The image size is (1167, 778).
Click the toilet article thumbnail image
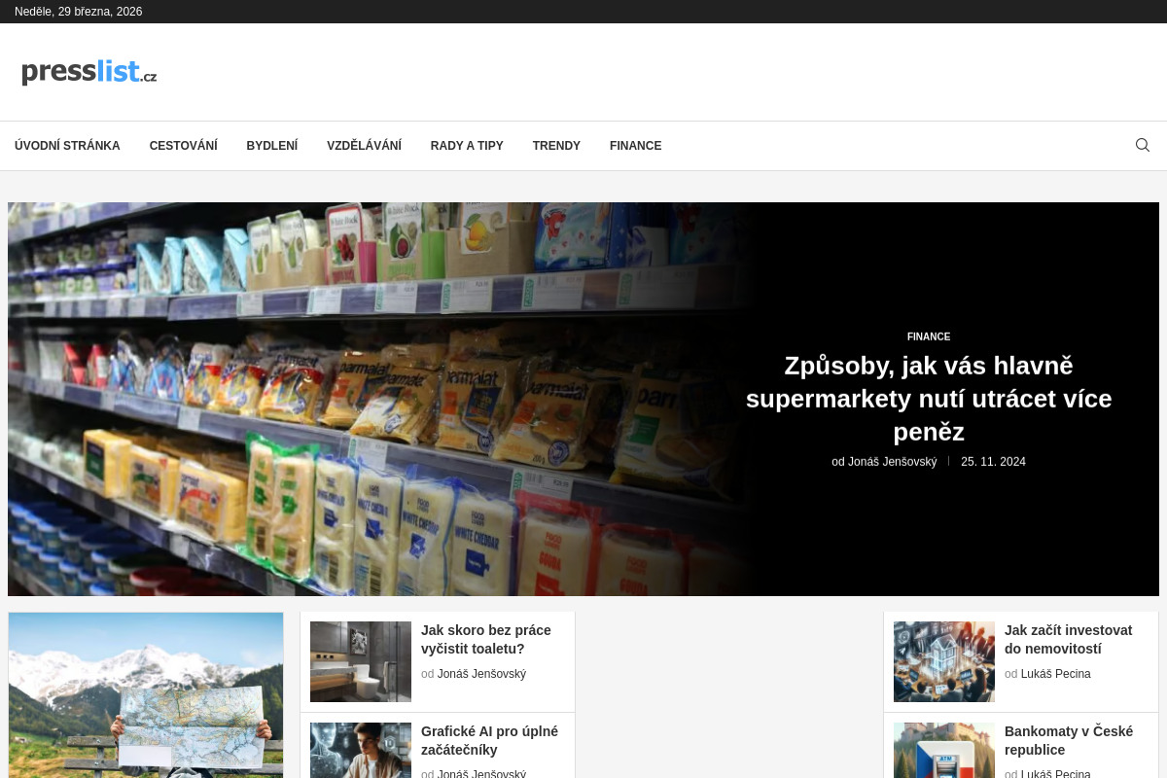(360, 661)
